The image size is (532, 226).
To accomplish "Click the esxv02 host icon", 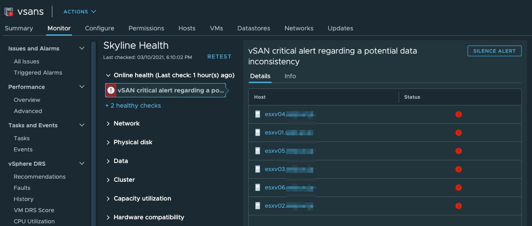I will point(258,206).
